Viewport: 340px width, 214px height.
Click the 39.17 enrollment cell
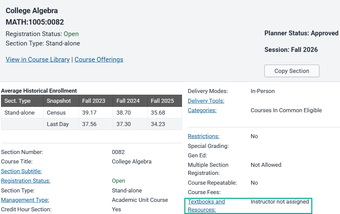click(89, 113)
